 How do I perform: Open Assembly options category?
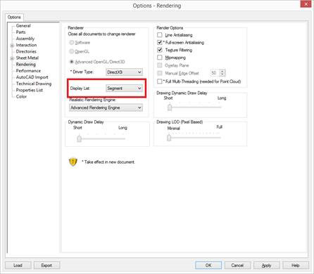25,39
